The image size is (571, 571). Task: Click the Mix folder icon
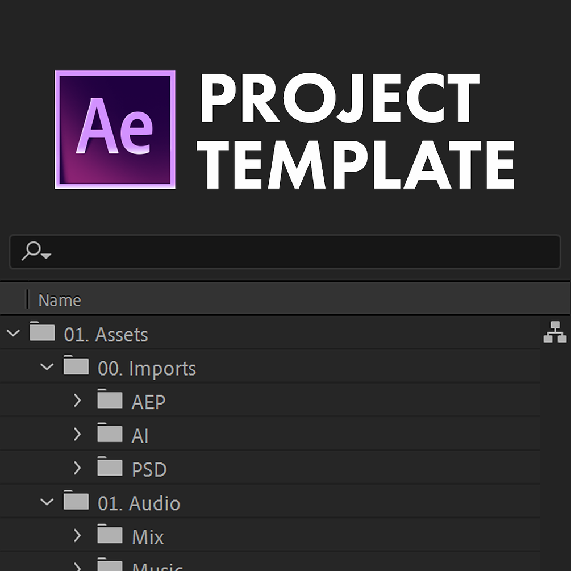pos(110,535)
